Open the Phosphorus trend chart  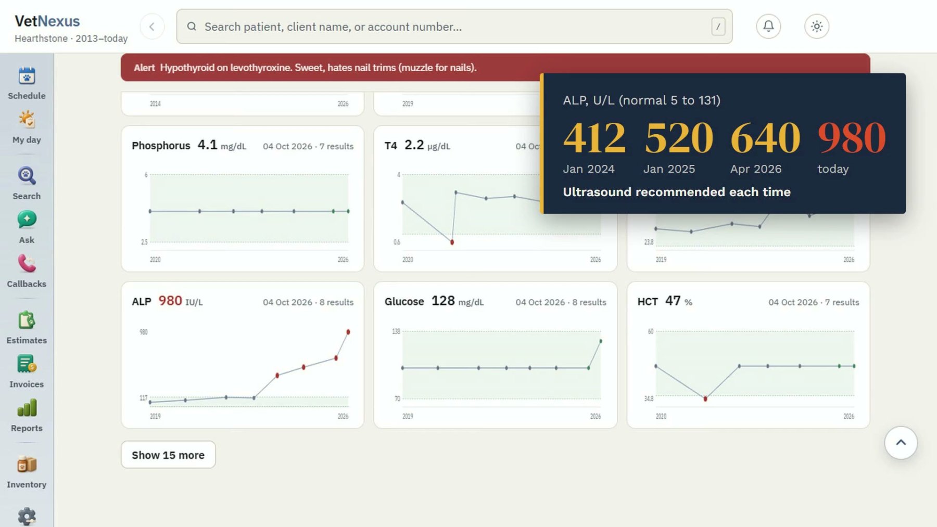(243, 198)
